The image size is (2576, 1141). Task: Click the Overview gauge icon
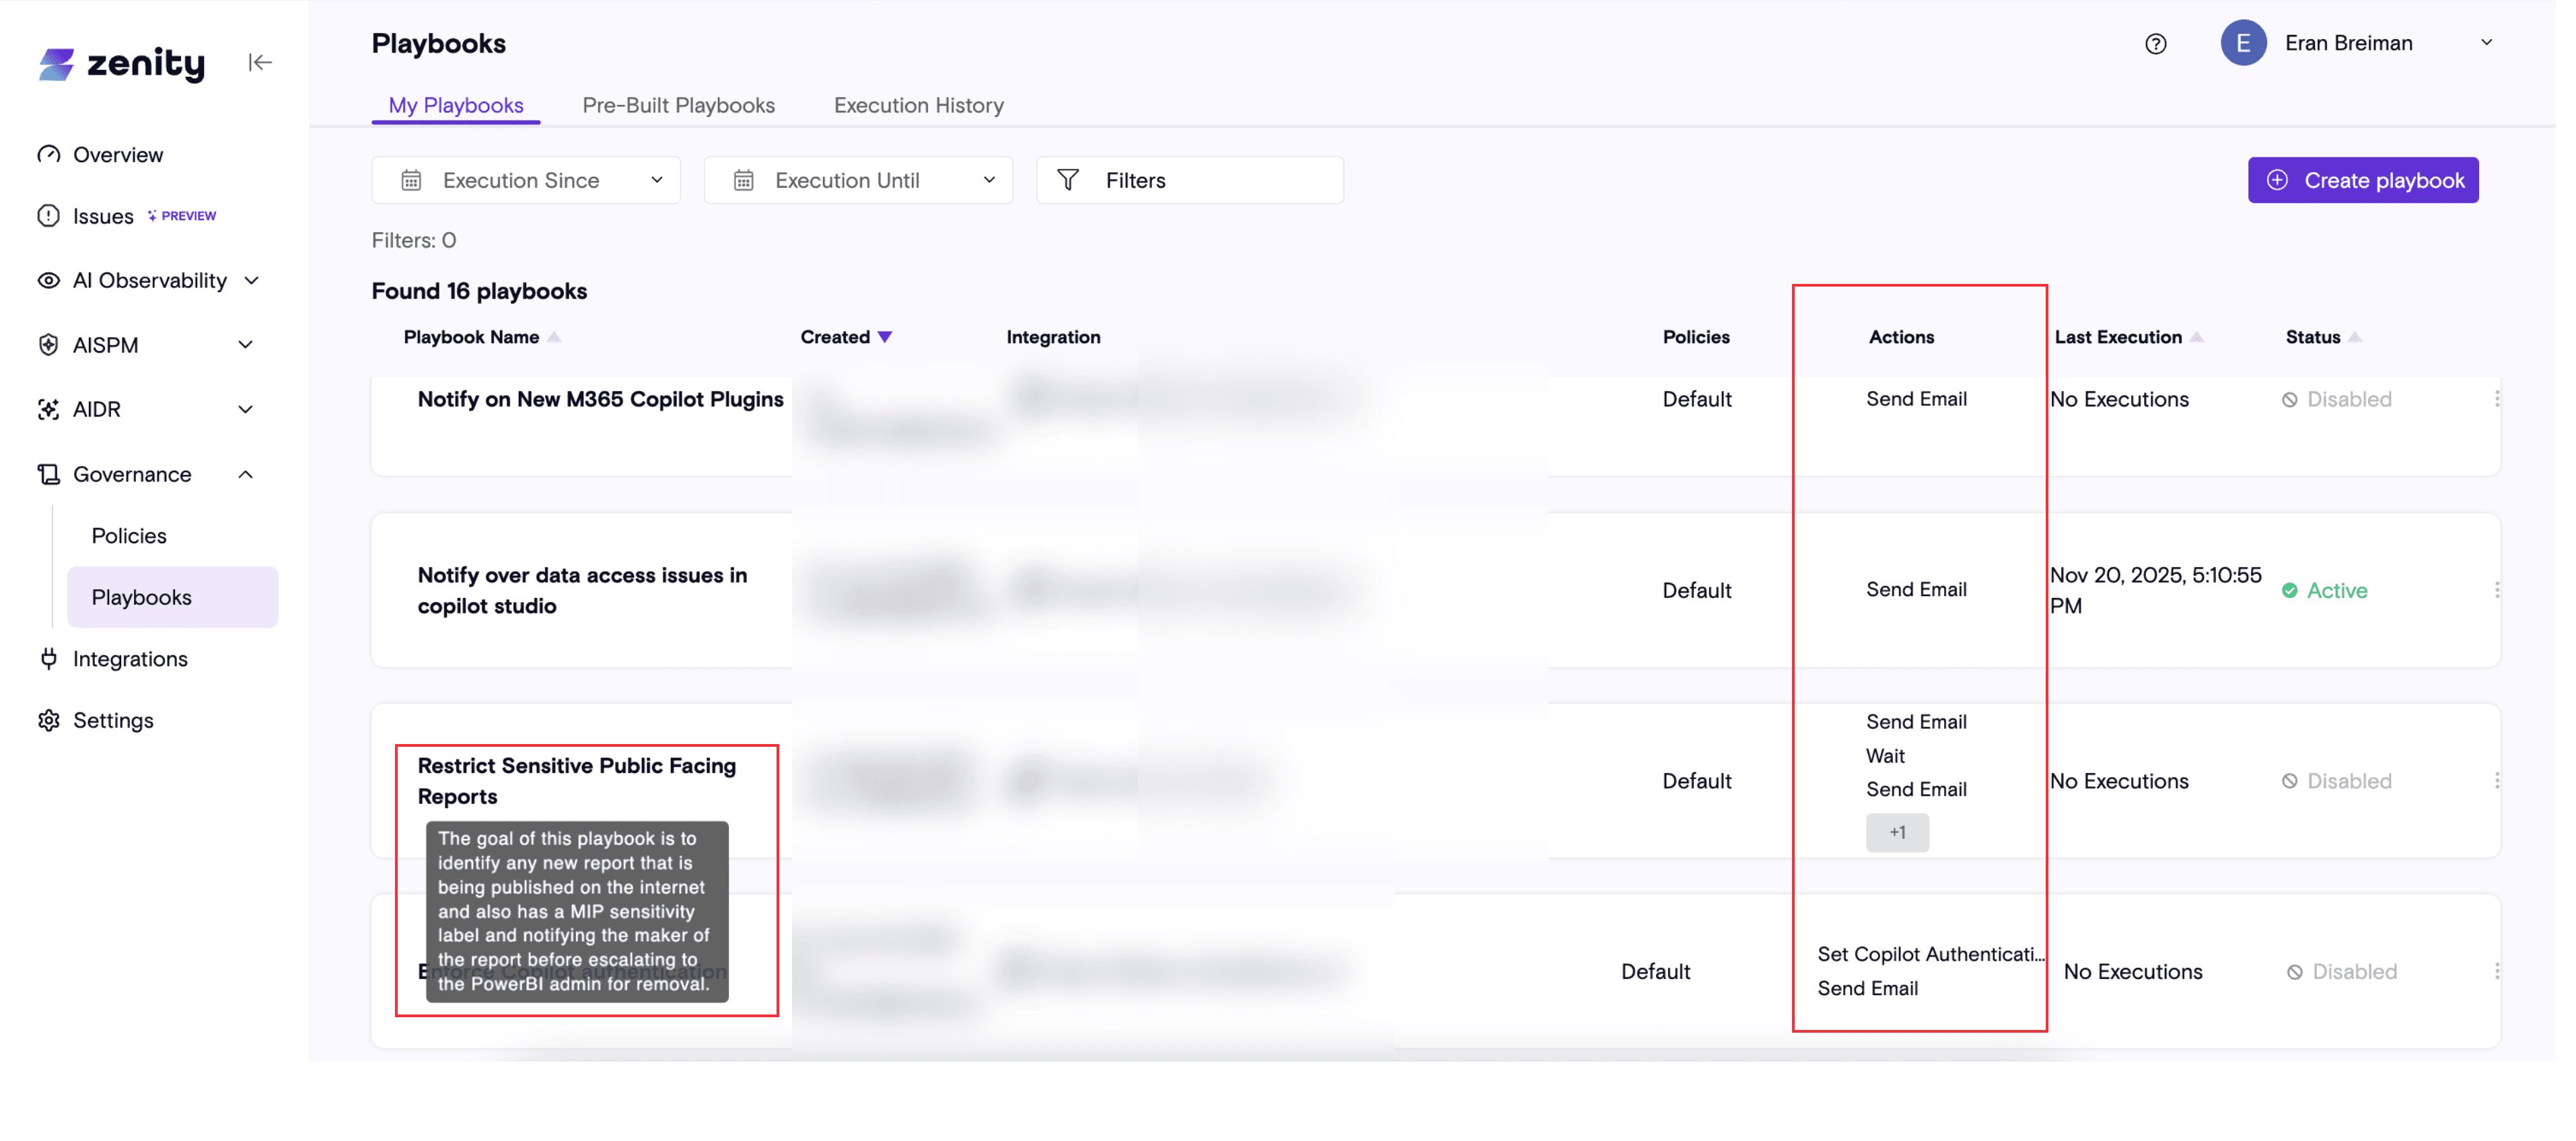pos(48,154)
